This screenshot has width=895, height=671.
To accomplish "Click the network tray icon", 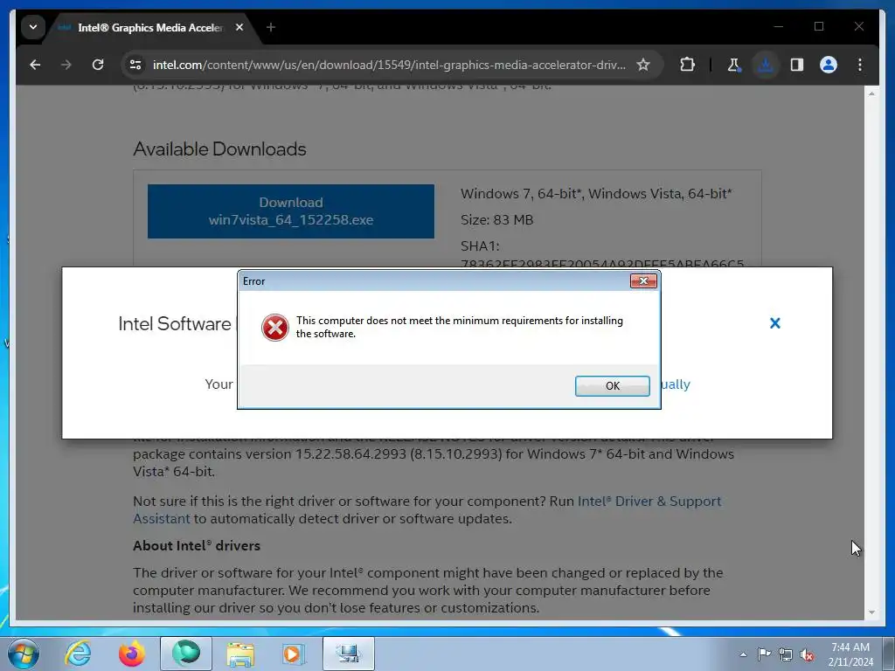I will [x=786, y=654].
